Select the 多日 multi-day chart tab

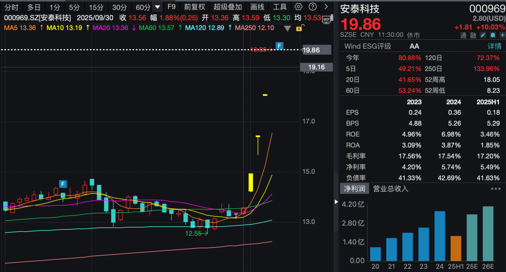point(34,7)
